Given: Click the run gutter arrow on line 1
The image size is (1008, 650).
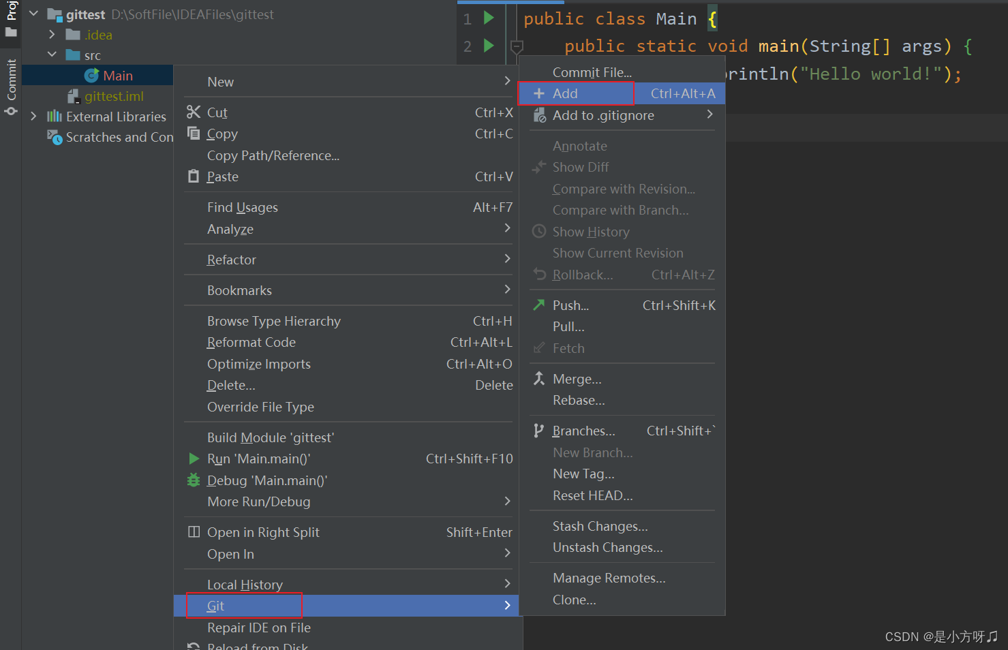Looking at the screenshot, I should 489,18.
